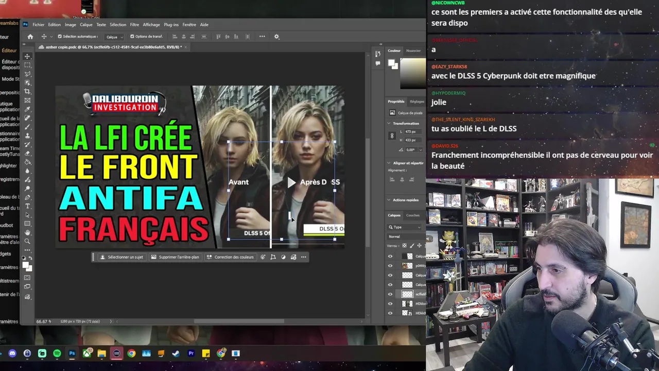
Task: Select the Blur tool
Action: coord(27,171)
